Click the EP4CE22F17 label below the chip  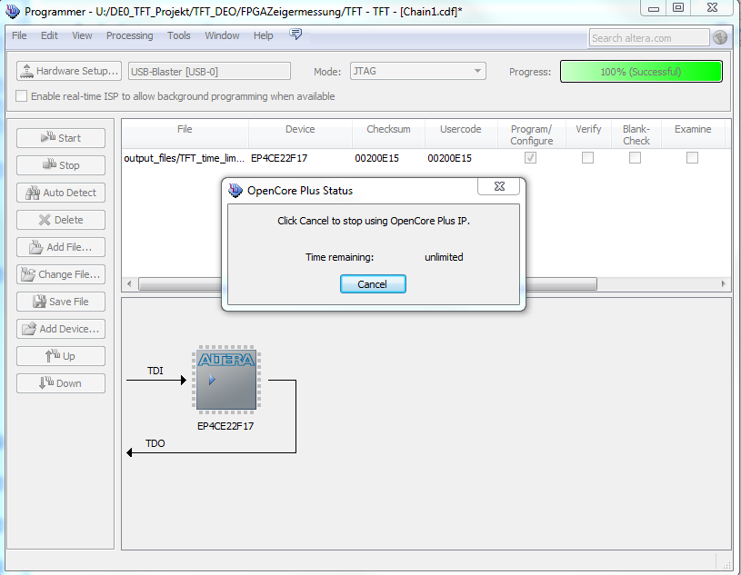(x=225, y=426)
